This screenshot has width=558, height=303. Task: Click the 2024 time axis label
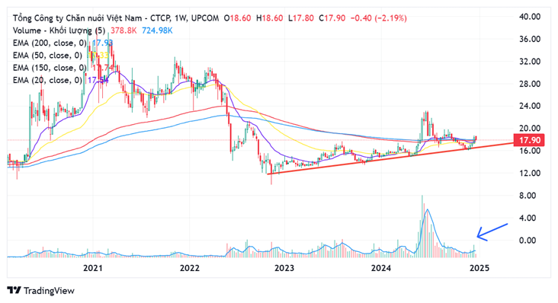point(381,268)
